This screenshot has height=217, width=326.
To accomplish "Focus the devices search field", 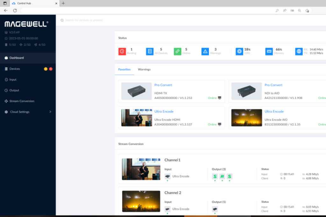I will click(84, 20).
